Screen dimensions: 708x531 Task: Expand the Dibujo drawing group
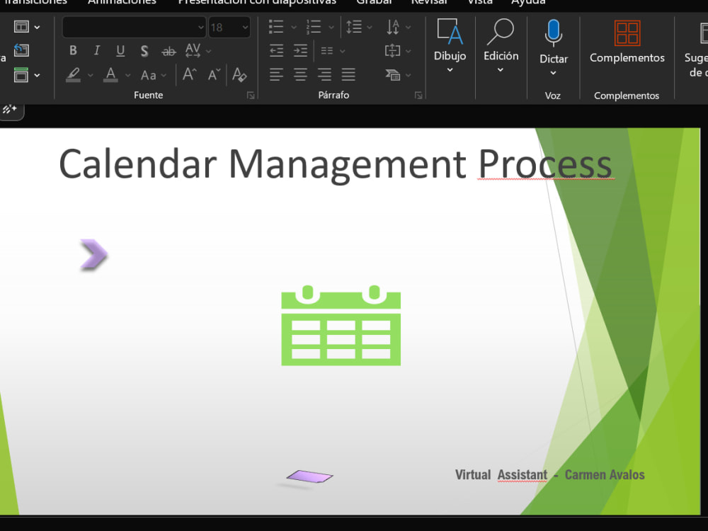pyautogui.click(x=450, y=45)
